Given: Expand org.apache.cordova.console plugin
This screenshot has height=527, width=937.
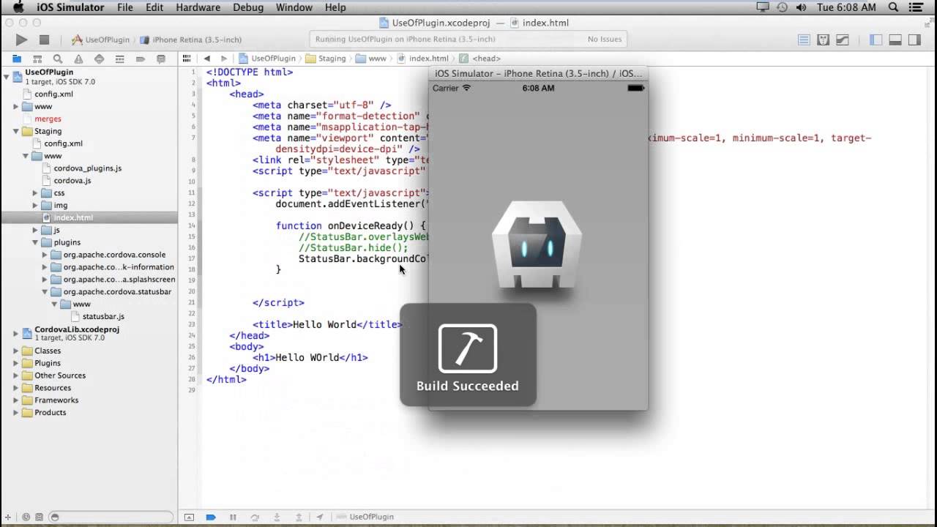Looking at the screenshot, I should [x=45, y=255].
